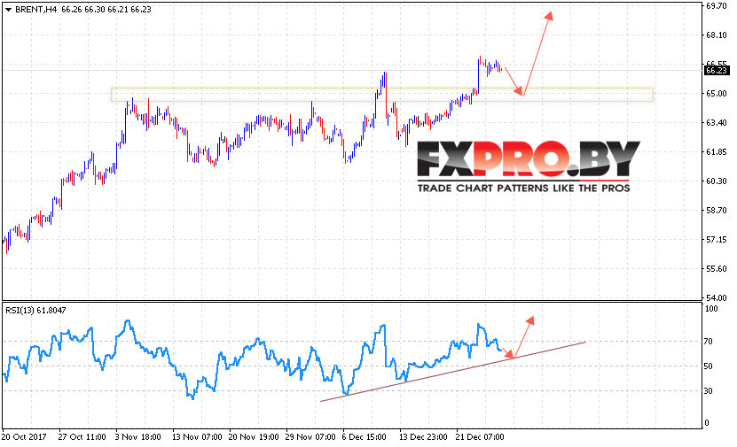
Task: Click the 58.70 price scale label
Action: click(x=717, y=211)
